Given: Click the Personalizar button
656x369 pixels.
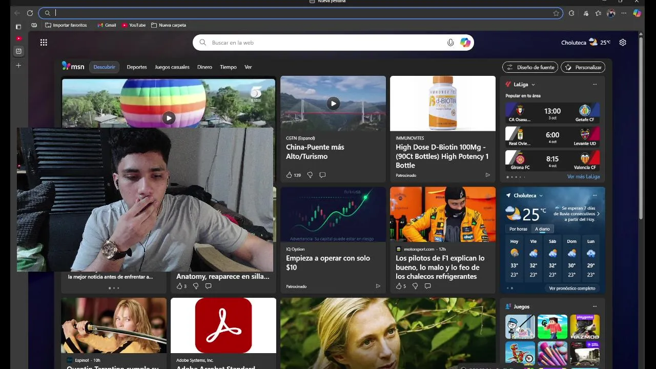Looking at the screenshot, I should [x=583, y=67].
